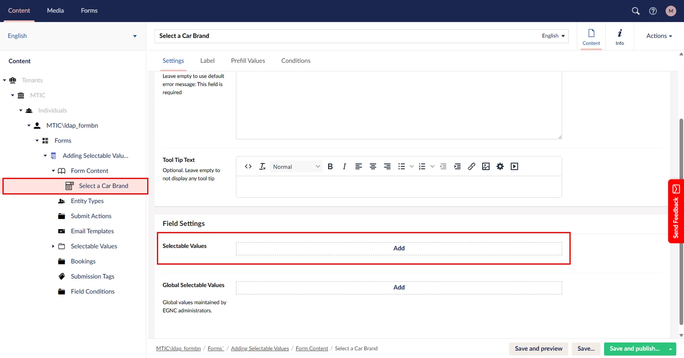Screen dimensions: 684x358
Task: Open the English language dropdown in sidebar
Action: 72,36
